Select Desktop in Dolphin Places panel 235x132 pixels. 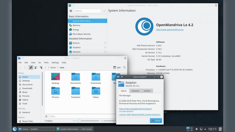click(29, 81)
